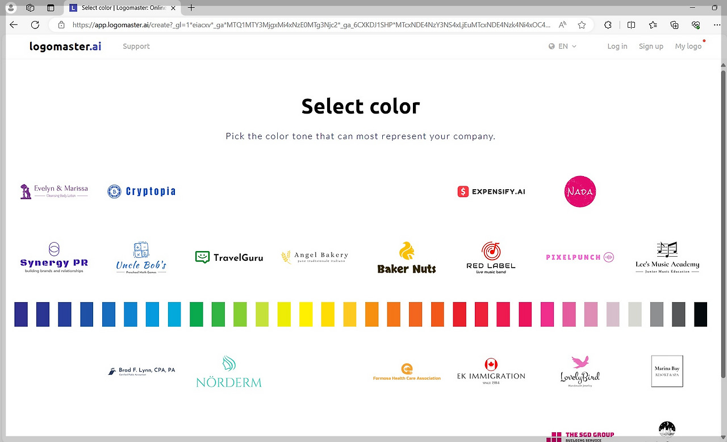Viewport: 727px width, 442px height.
Task: Open the split screen icon
Action: [631, 25]
